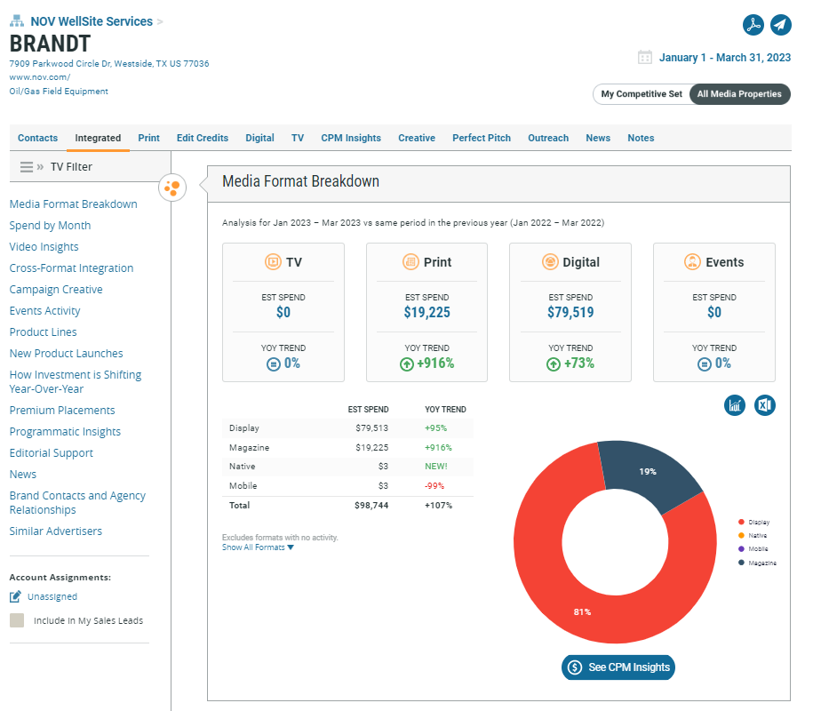Viewport: 813px width, 711px height.
Task: Expand Show All Formats dropdown
Action: pyautogui.click(x=258, y=547)
